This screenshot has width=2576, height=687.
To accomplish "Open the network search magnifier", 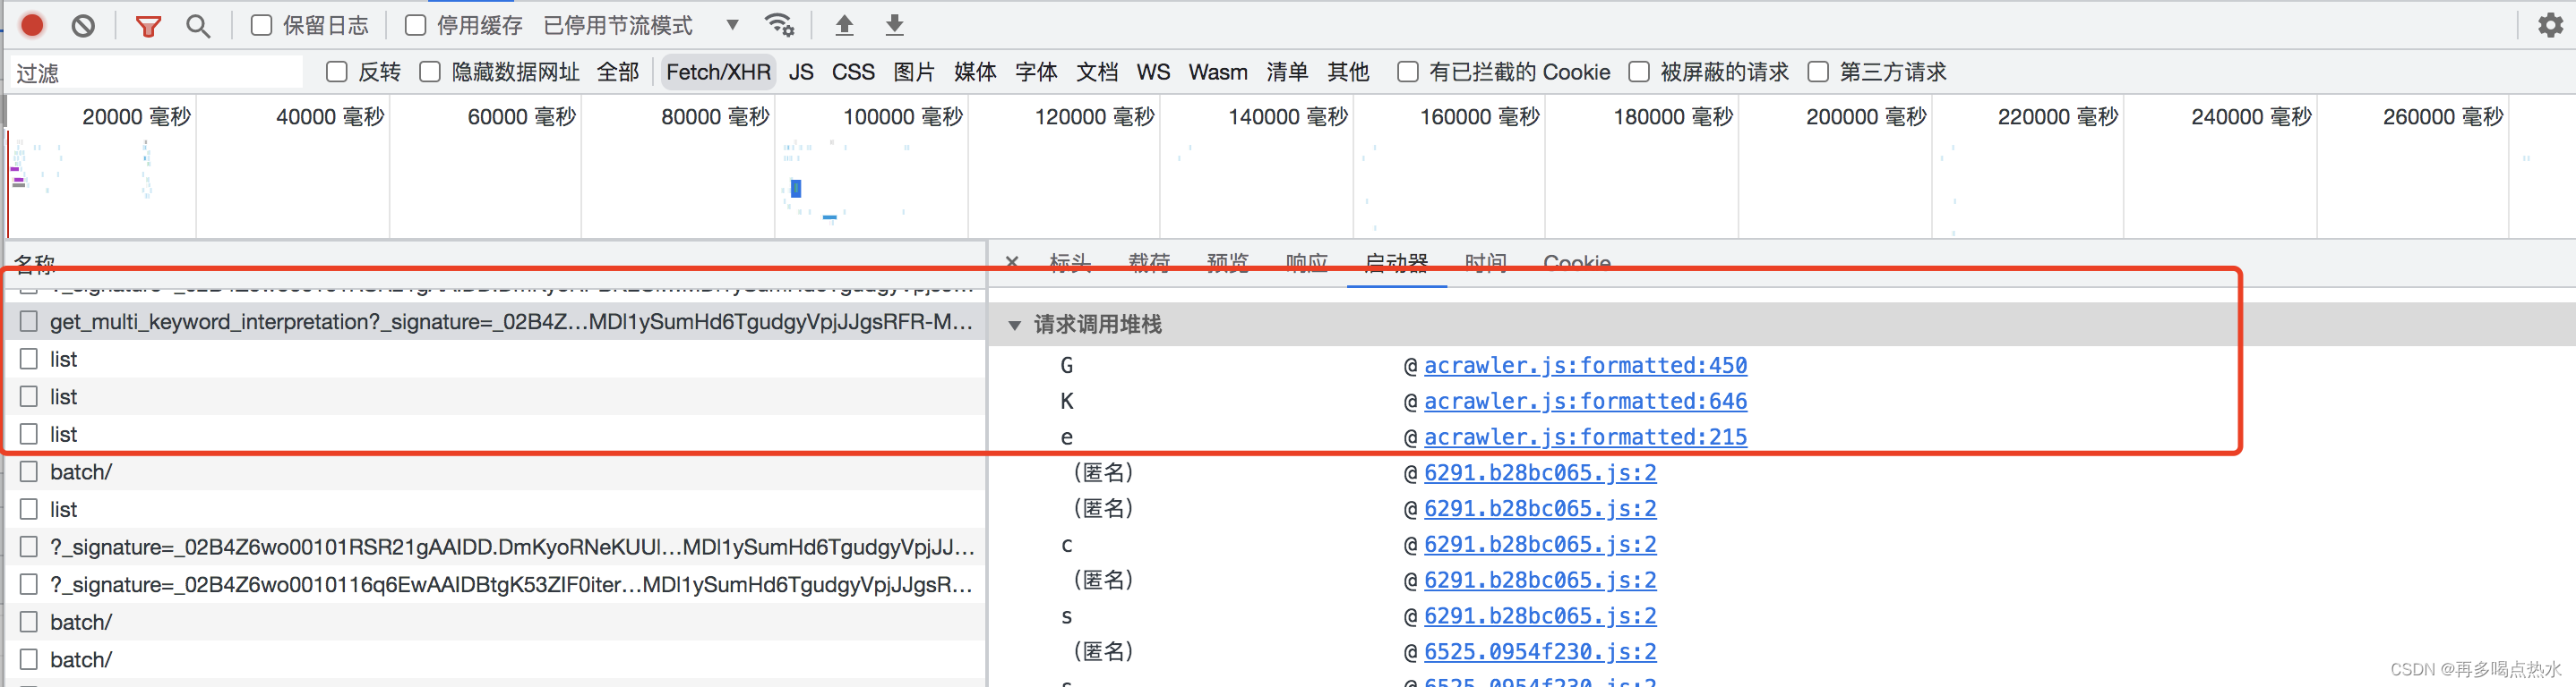I will 198,26.
